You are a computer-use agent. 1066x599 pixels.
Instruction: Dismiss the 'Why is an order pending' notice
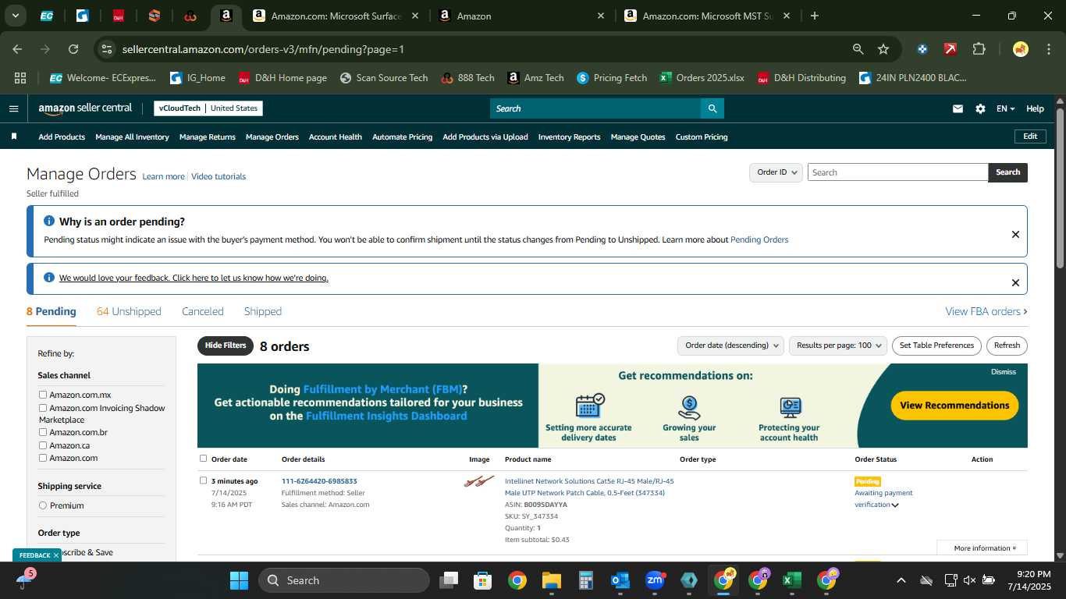[x=1015, y=234]
